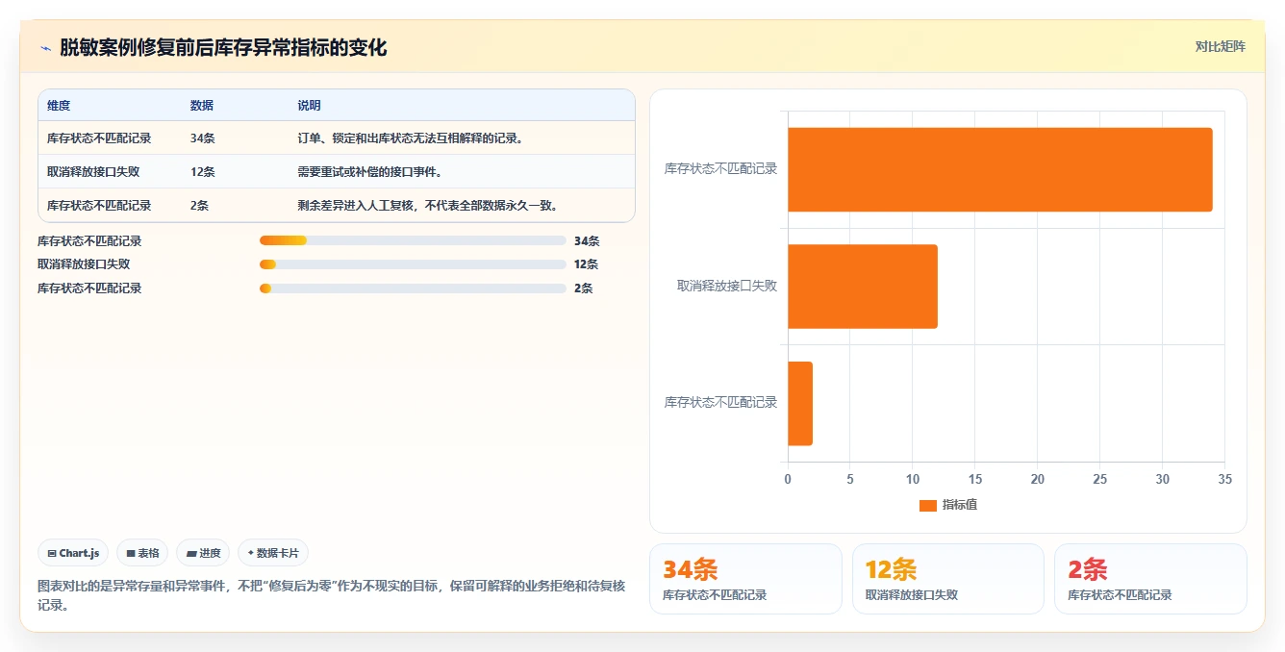Viewport: 1285px width, 652px height.
Task: Click the 15 tick on the chart's x-axis
Action: pyautogui.click(x=975, y=479)
